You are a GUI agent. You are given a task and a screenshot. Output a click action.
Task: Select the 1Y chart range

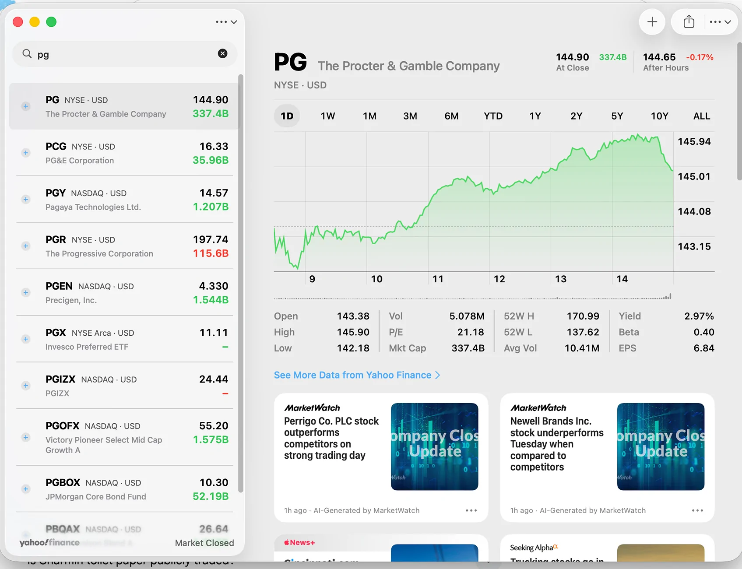tap(535, 116)
